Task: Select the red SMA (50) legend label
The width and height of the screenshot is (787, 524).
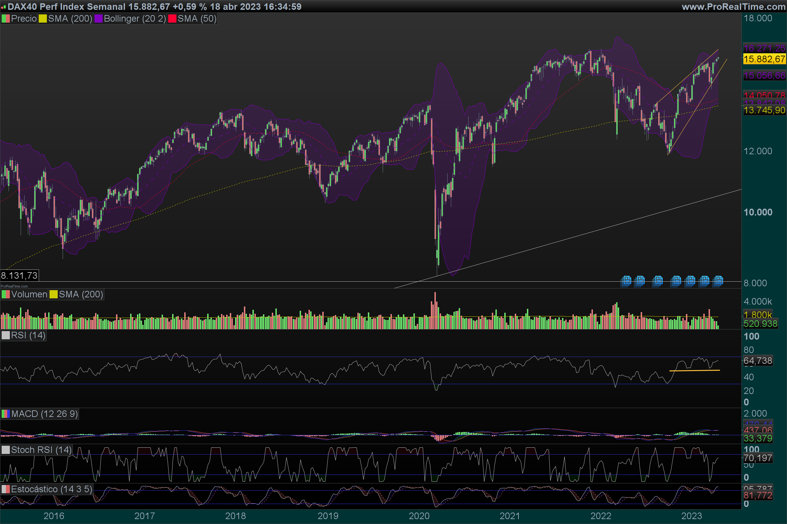Action: tap(197, 19)
